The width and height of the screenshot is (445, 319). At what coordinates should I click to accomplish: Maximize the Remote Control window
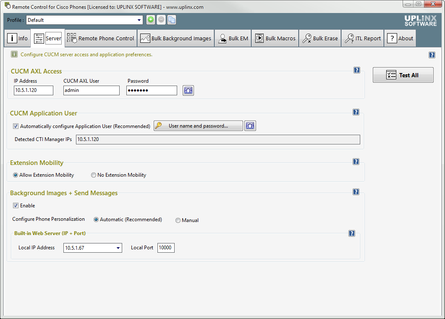419,4
